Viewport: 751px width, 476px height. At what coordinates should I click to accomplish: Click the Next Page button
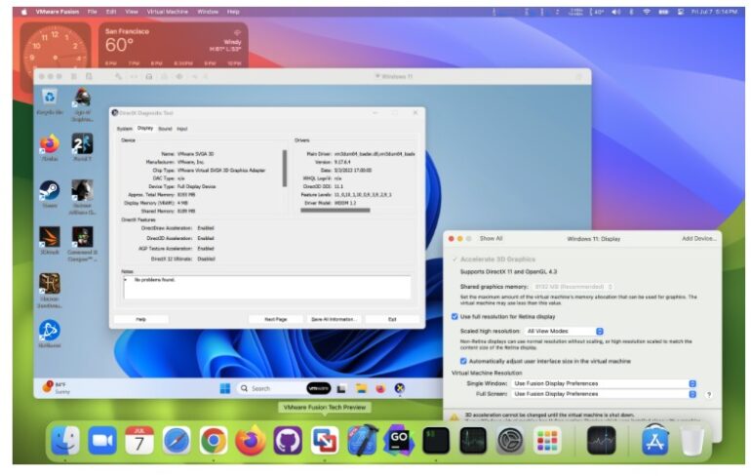[x=276, y=319]
